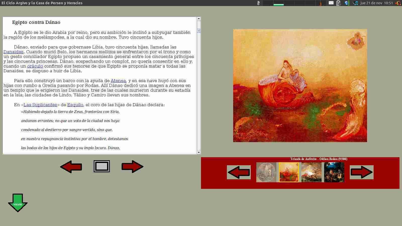This screenshot has width=402, height=226.
Task: Click caption Triunfo de Anfitrite - Odilon Redon
Action: [319, 159]
